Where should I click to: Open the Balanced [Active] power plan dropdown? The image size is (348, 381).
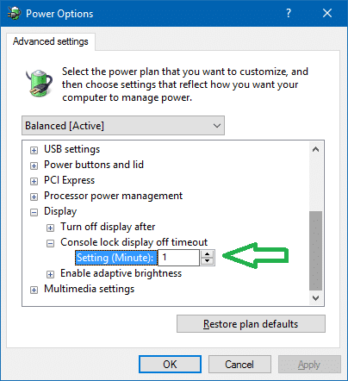[123, 126]
